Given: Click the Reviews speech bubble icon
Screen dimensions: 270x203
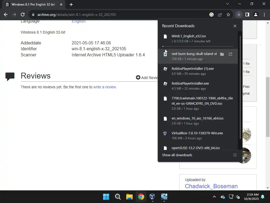Looking at the screenshot, I should tap(10, 77).
